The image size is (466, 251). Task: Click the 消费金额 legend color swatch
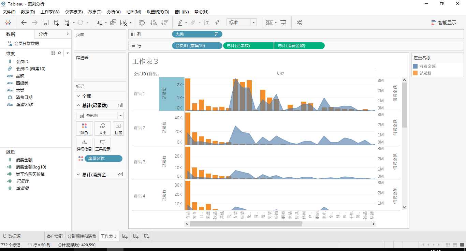point(415,66)
